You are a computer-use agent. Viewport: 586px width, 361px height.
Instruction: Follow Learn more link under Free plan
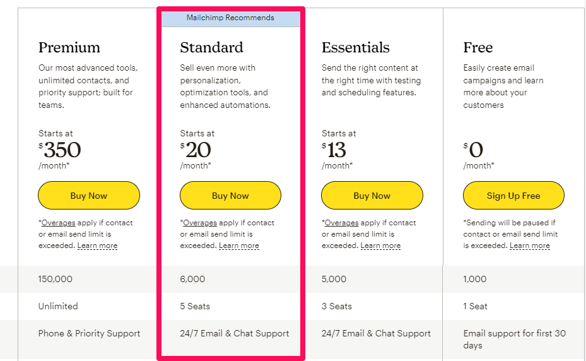point(530,246)
